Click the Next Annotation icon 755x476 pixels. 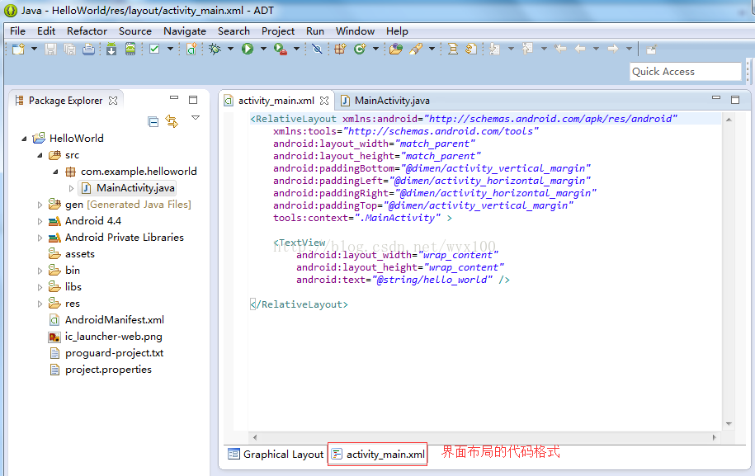click(x=494, y=49)
